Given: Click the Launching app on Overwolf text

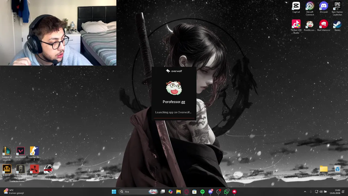Looking at the screenshot, I should point(173,112).
